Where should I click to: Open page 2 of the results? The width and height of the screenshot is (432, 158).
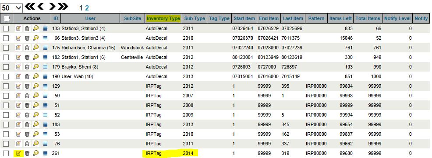click(87, 8)
